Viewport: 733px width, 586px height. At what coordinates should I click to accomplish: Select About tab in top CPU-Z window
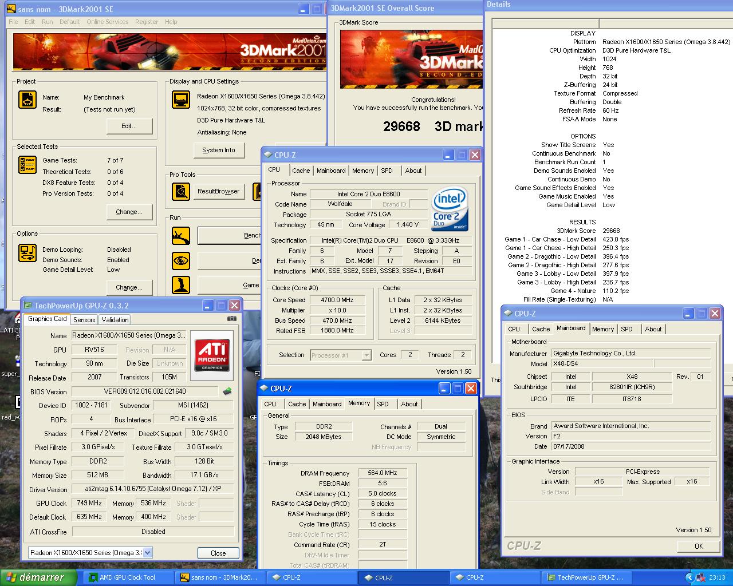click(x=413, y=171)
